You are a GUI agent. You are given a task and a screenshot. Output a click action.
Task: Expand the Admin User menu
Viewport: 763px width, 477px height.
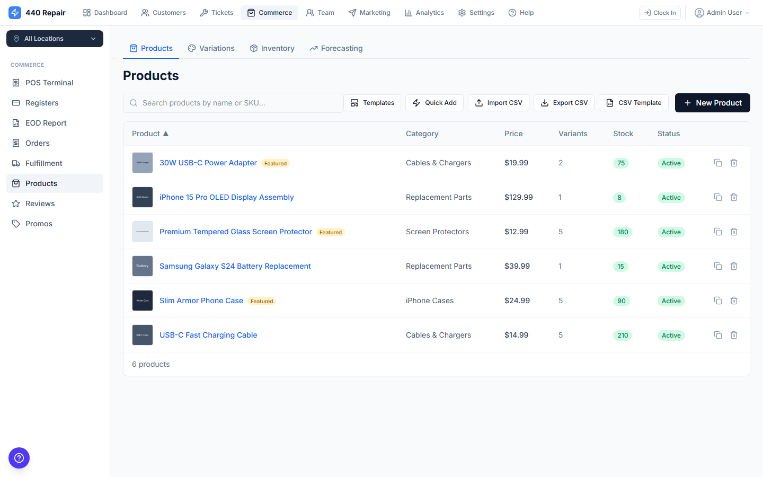coord(722,12)
